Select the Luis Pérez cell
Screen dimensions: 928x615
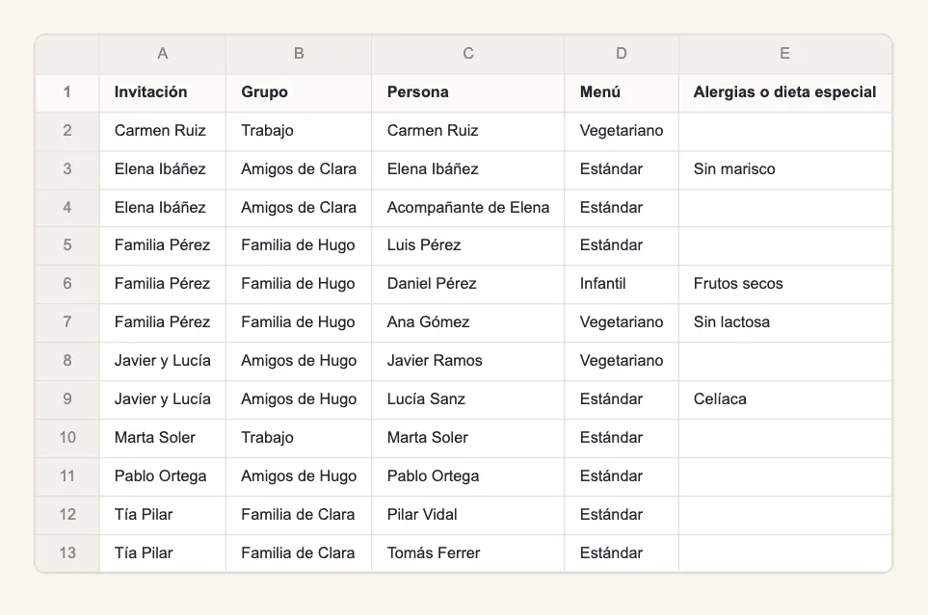point(467,245)
